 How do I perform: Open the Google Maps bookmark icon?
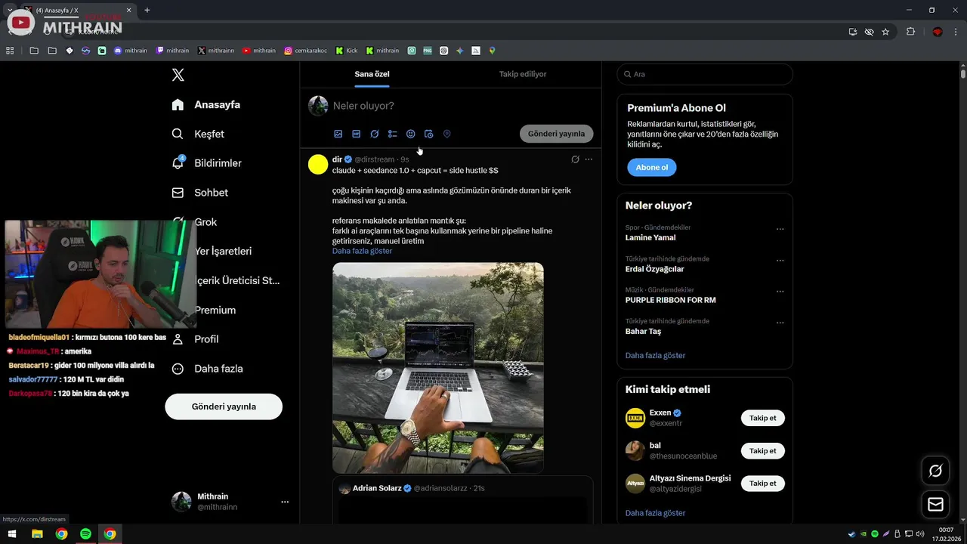492,51
